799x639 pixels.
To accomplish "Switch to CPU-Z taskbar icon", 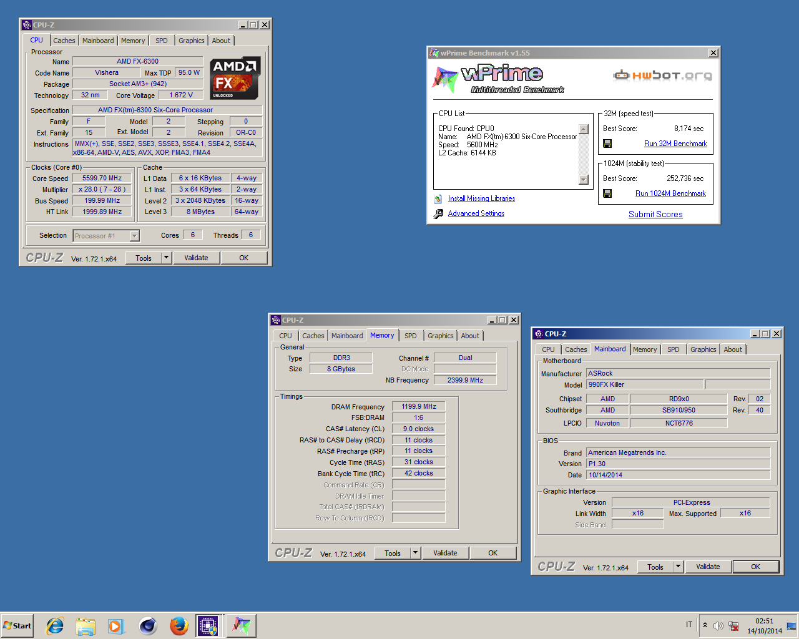I will click(x=208, y=625).
